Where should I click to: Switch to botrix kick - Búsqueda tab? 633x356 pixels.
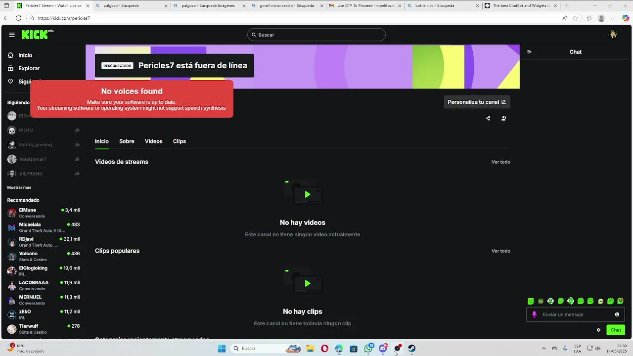click(442, 5)
